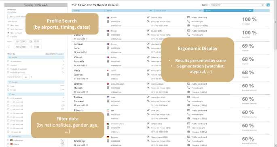Click the luggage icon in Orethe Huckin's row

tap(188, 92)
